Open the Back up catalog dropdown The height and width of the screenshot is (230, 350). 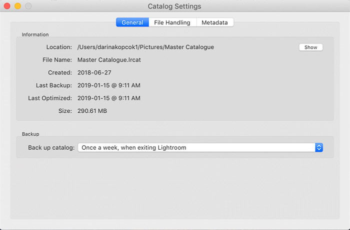point(200,148)
